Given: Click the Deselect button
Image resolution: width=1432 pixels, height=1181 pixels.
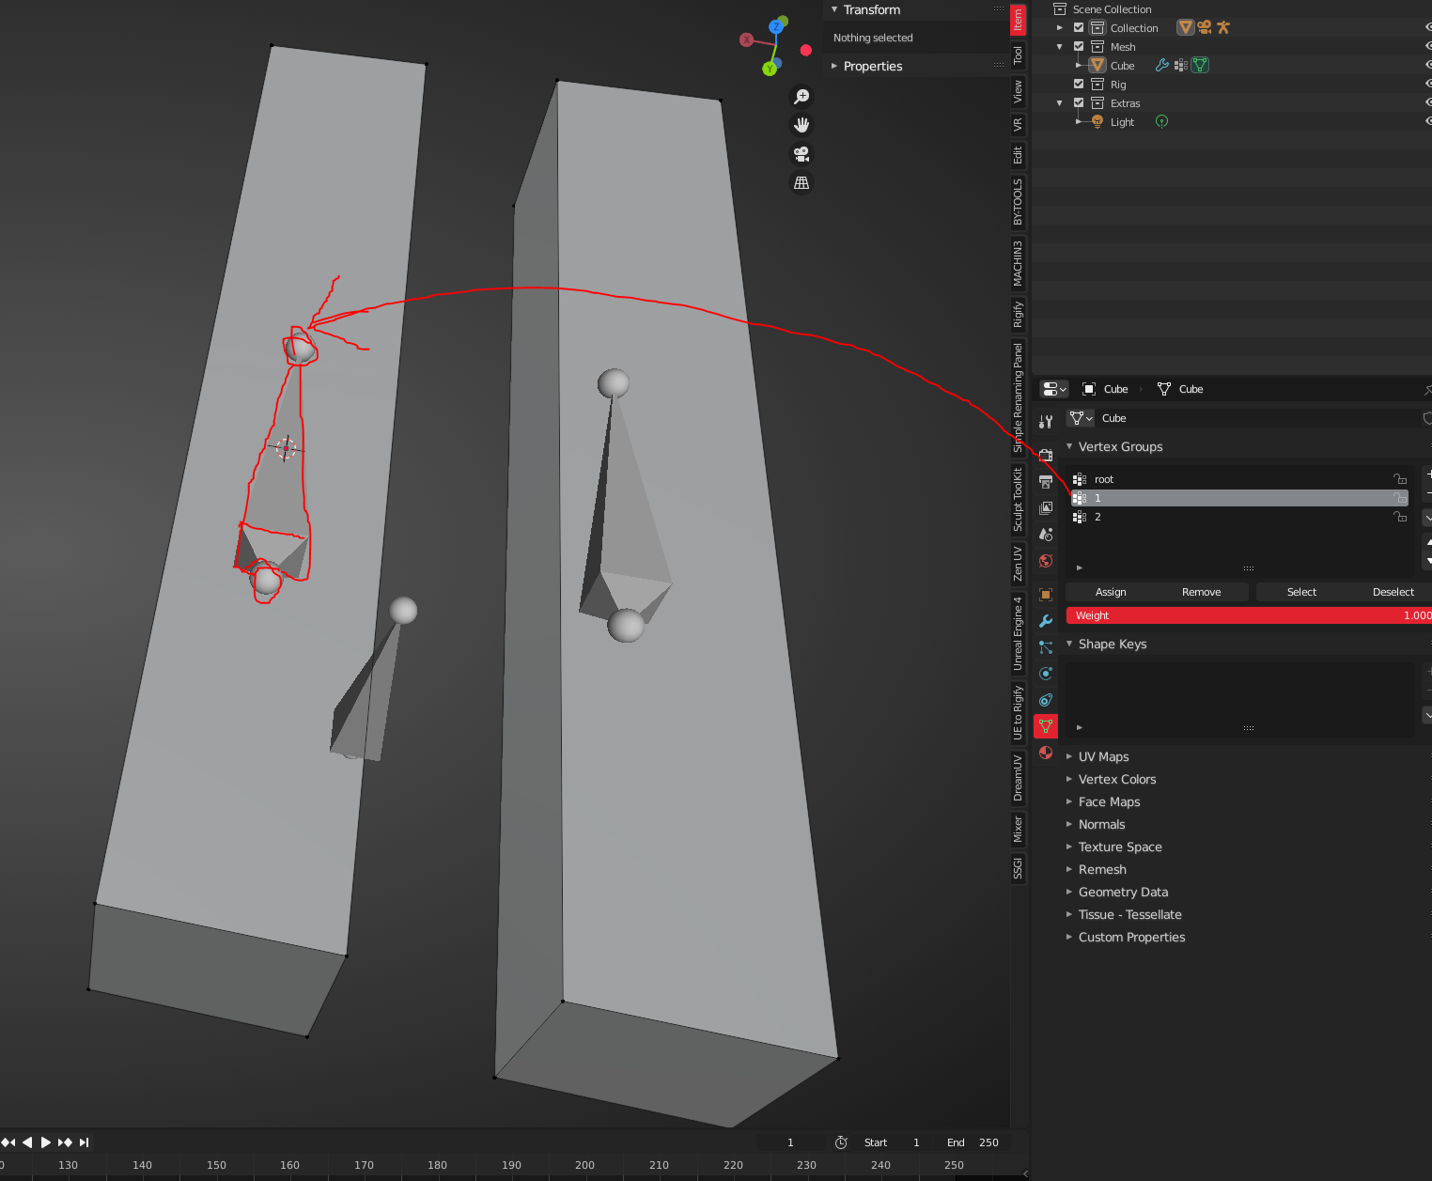Looking at the screenshot, I should (1393, 592).
